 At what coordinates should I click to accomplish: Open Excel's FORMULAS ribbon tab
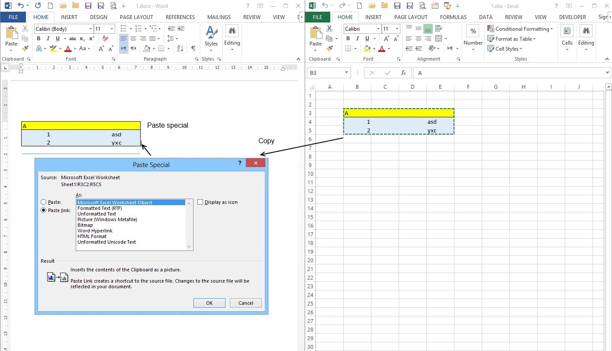tap(453, 17)
